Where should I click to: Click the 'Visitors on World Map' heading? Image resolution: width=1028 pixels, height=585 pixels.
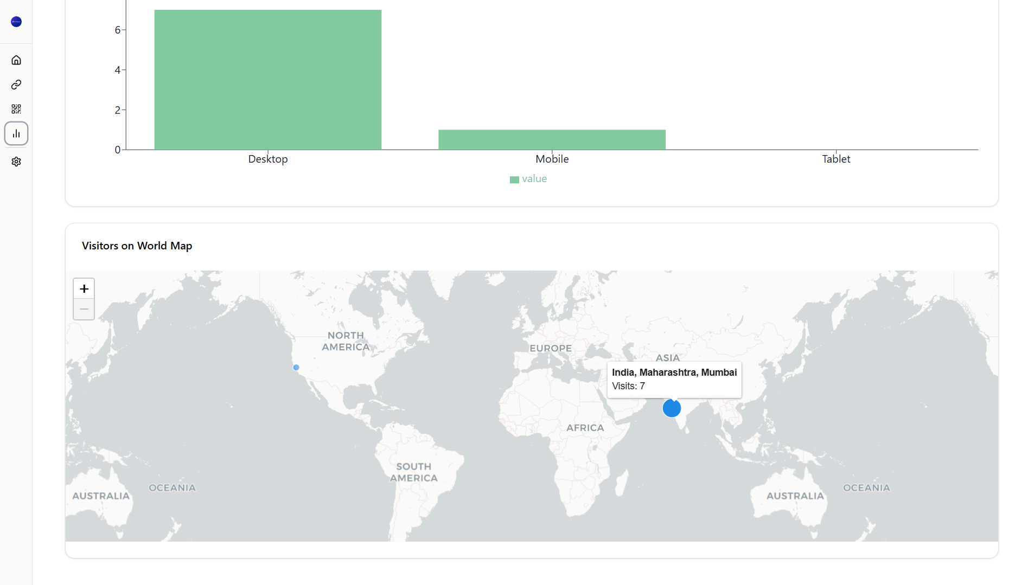pyautogui.click(x=137, y=246)
